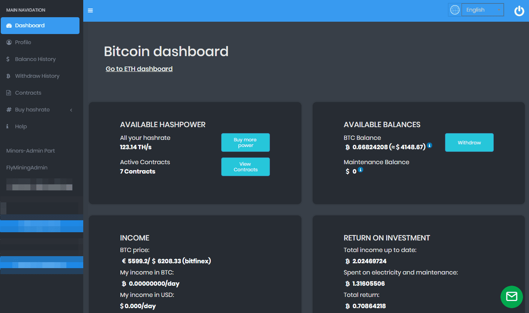Click the AVAILABLE HASHPOWER heading
Screen dimensions: 529x313
(x=163, y=125)
